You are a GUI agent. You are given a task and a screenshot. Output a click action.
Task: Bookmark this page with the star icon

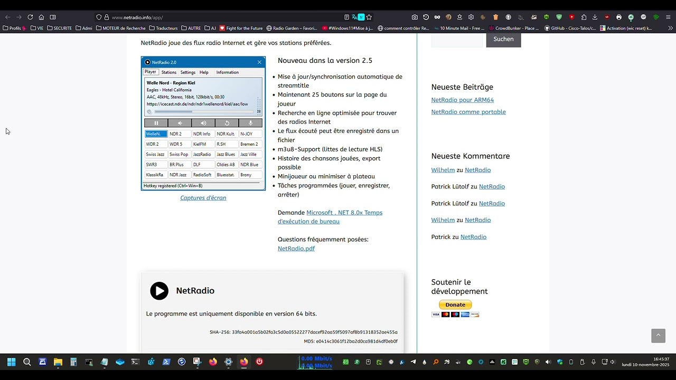click(369, 17)
